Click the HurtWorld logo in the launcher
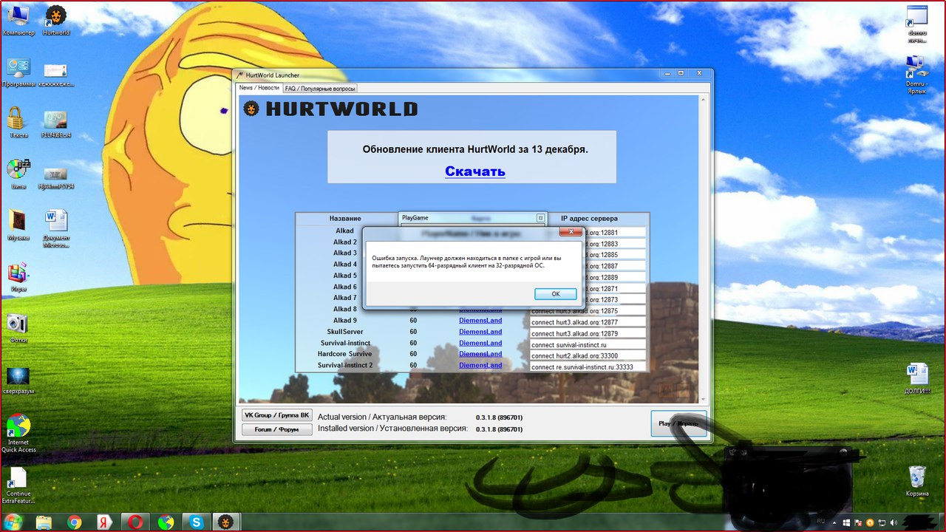The height and width of the screenshot is (532, 946). tap(330, 109)
